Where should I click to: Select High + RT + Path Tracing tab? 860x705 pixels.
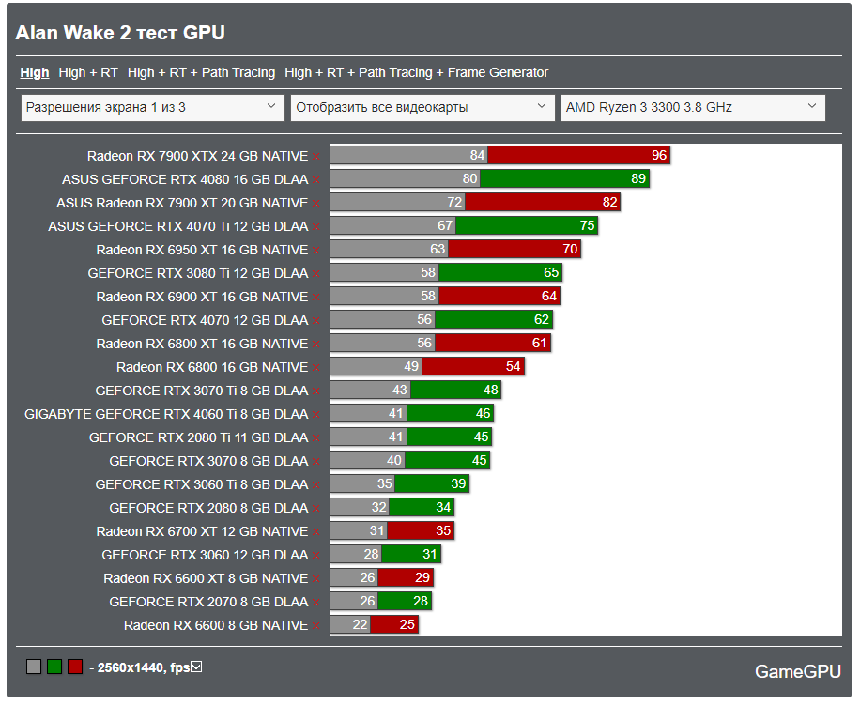pyautogui.click(x=201, y=72)
